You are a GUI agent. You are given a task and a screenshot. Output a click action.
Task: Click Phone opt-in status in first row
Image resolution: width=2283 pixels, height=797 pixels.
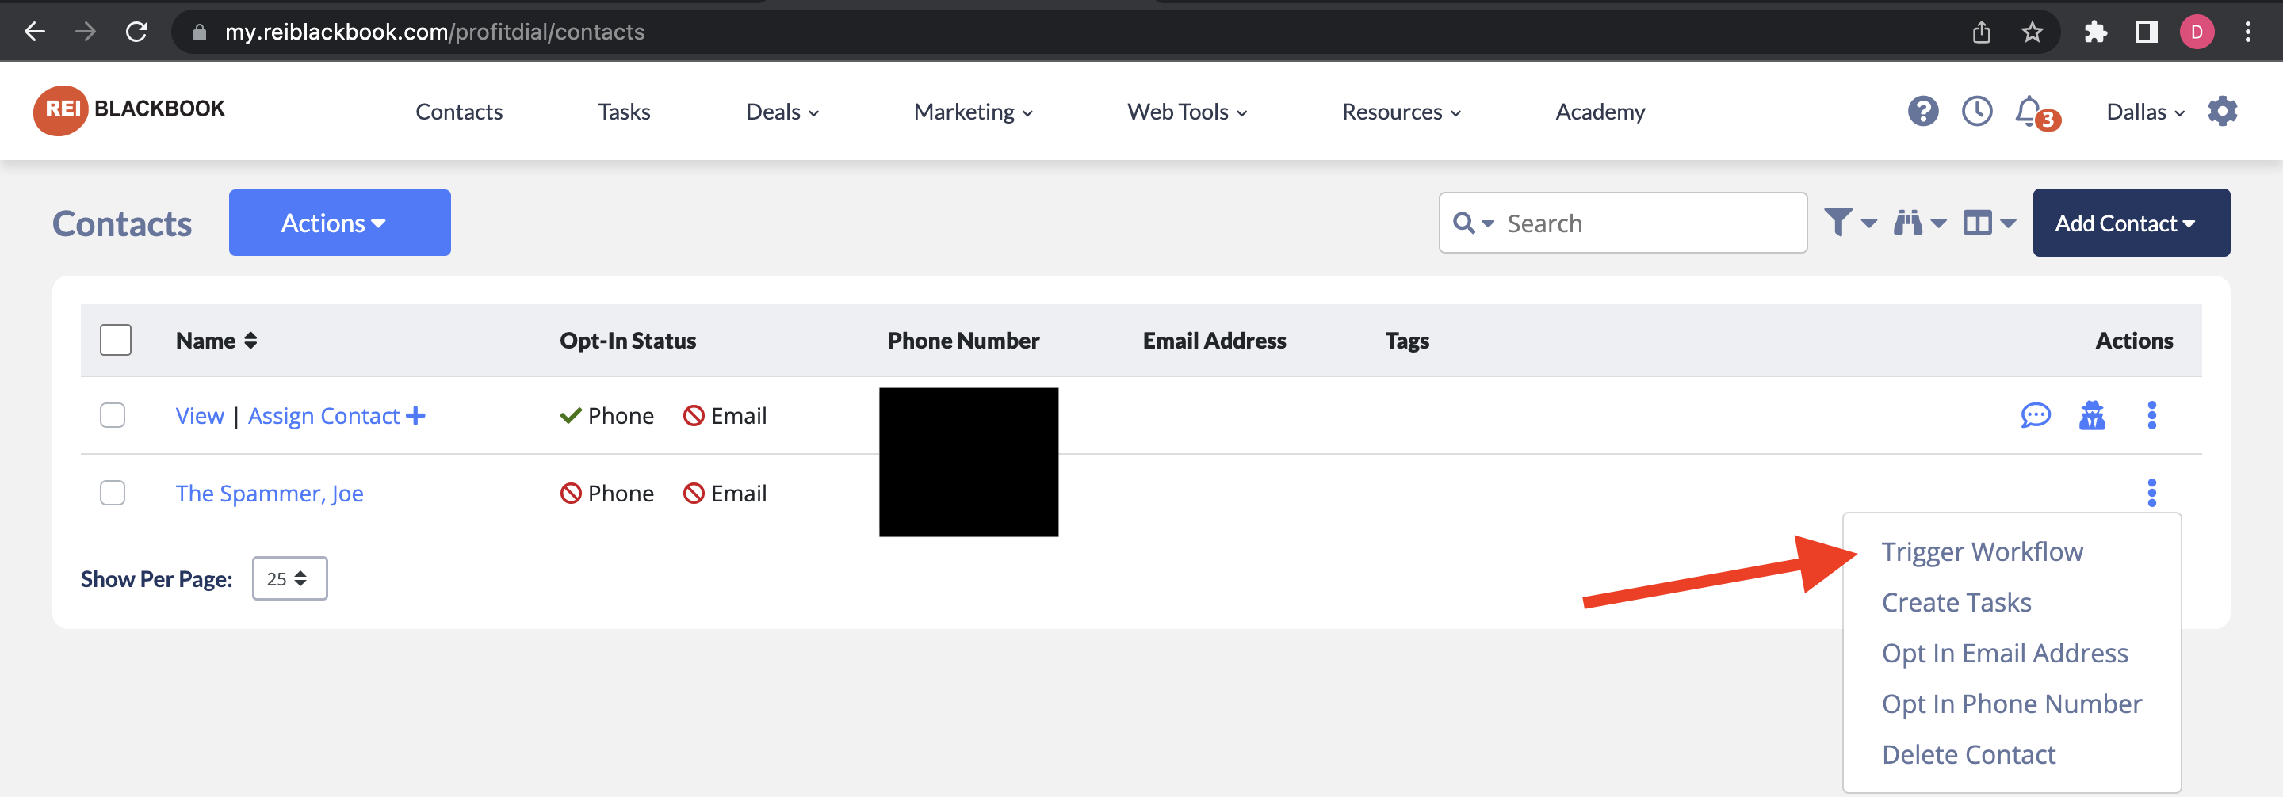pos(607,415)
